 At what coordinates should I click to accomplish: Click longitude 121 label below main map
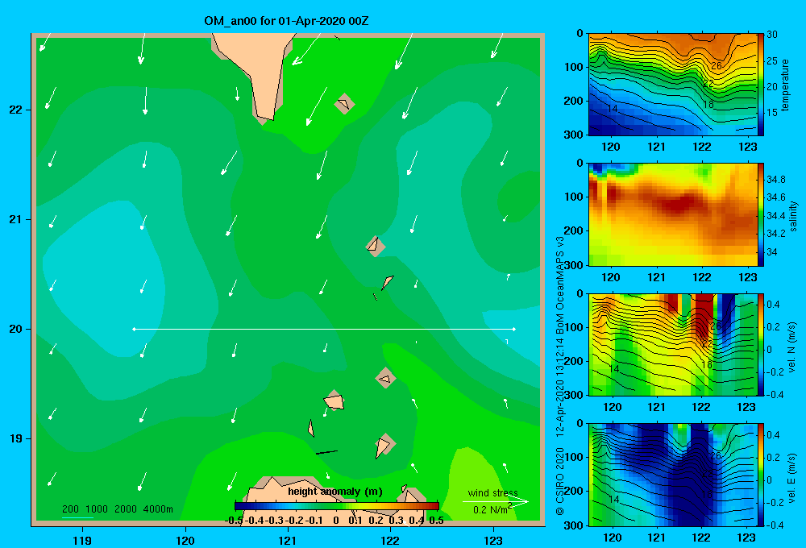288,541
